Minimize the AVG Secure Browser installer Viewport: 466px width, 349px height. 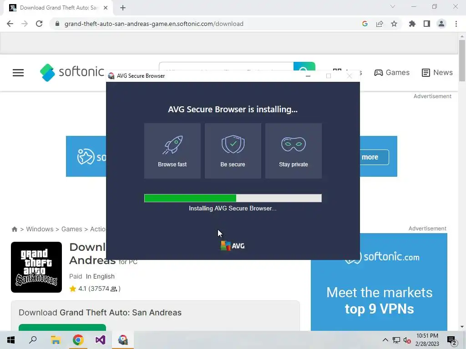tap(308, 76)
